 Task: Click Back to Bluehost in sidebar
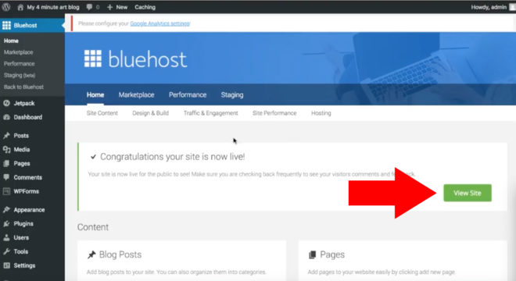pyautogui.click(x=23, y=87)
